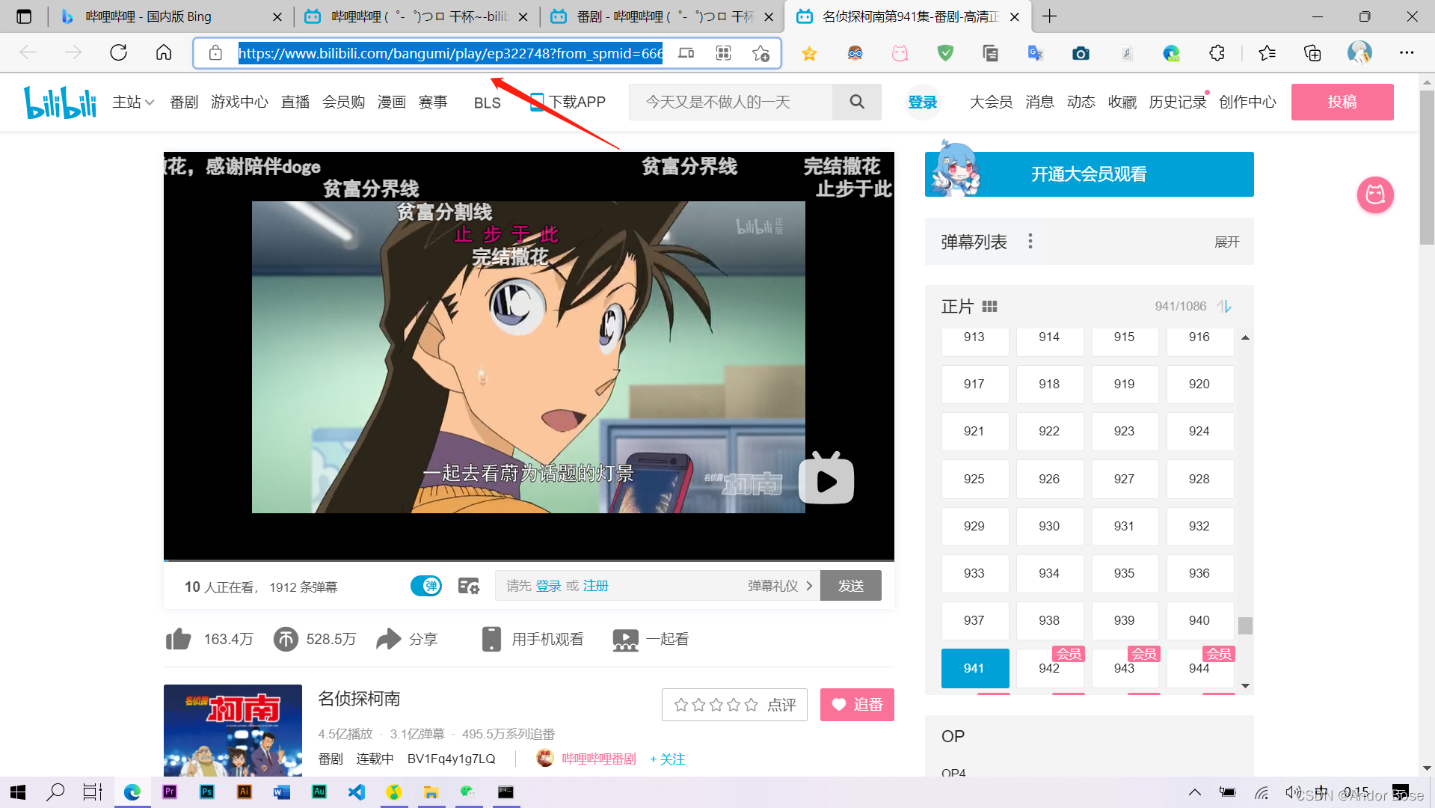This screenshot has width=1435, height=808.
Task: Click the watch together icon
Action: (x=625, y=640)
